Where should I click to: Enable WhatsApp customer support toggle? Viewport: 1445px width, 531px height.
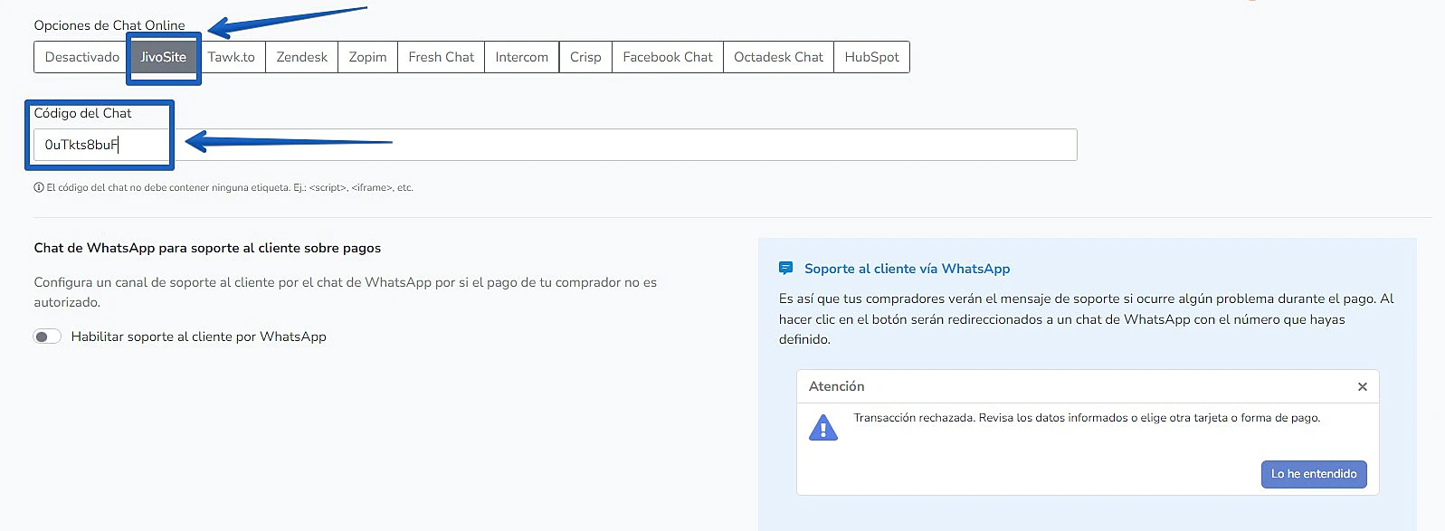pos(47,337)
